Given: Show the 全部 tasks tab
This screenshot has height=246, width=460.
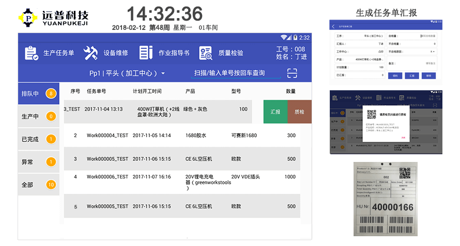Looking at the screenshot, I should (x=38, y=184).
